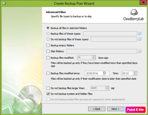This screenshot has width=148, height=115.
Task: Click the 'Create Backup Plan Wizard' title text
Action: (74, 3)
